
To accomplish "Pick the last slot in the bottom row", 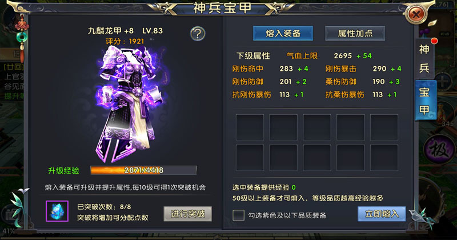I will (384, 158).
